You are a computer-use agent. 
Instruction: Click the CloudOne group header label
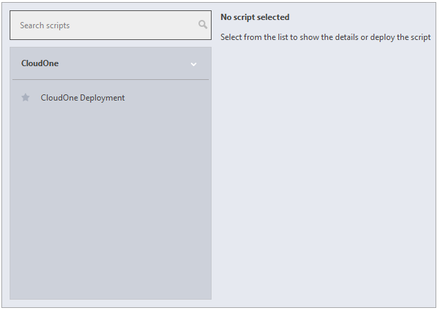click(40, 63)
